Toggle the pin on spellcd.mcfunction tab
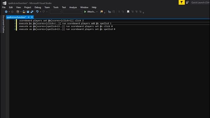This screenshot has height=118, width=210. pyautogui.click(x=29, y=17)
